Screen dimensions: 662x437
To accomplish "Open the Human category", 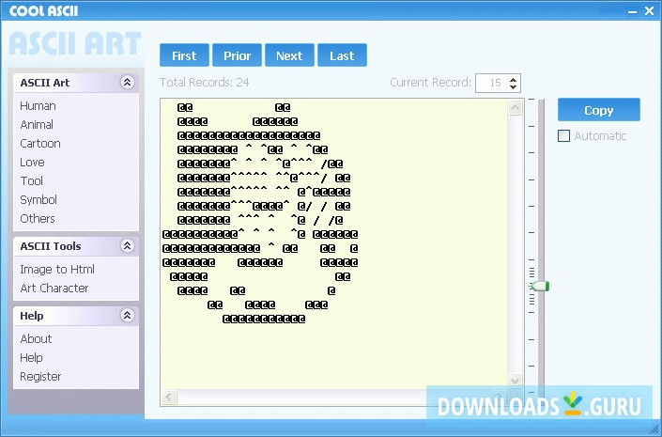I will click(x=38, y=105).
